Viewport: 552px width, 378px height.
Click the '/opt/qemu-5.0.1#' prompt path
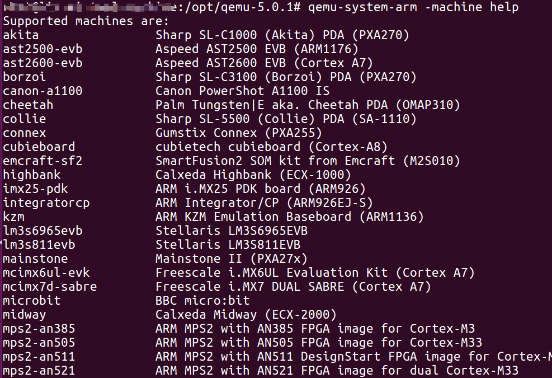point(243,7)
